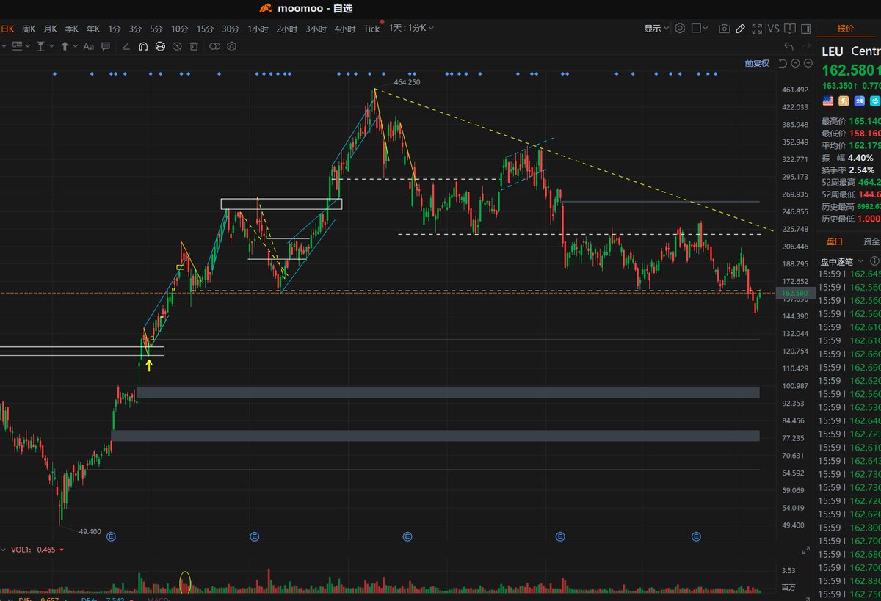Click the 464.250 high price label
This screenshot has width=881, height=601.
pyautogui.click(x=407, y=83)
